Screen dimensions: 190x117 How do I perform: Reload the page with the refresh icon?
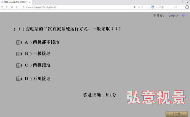7,7
